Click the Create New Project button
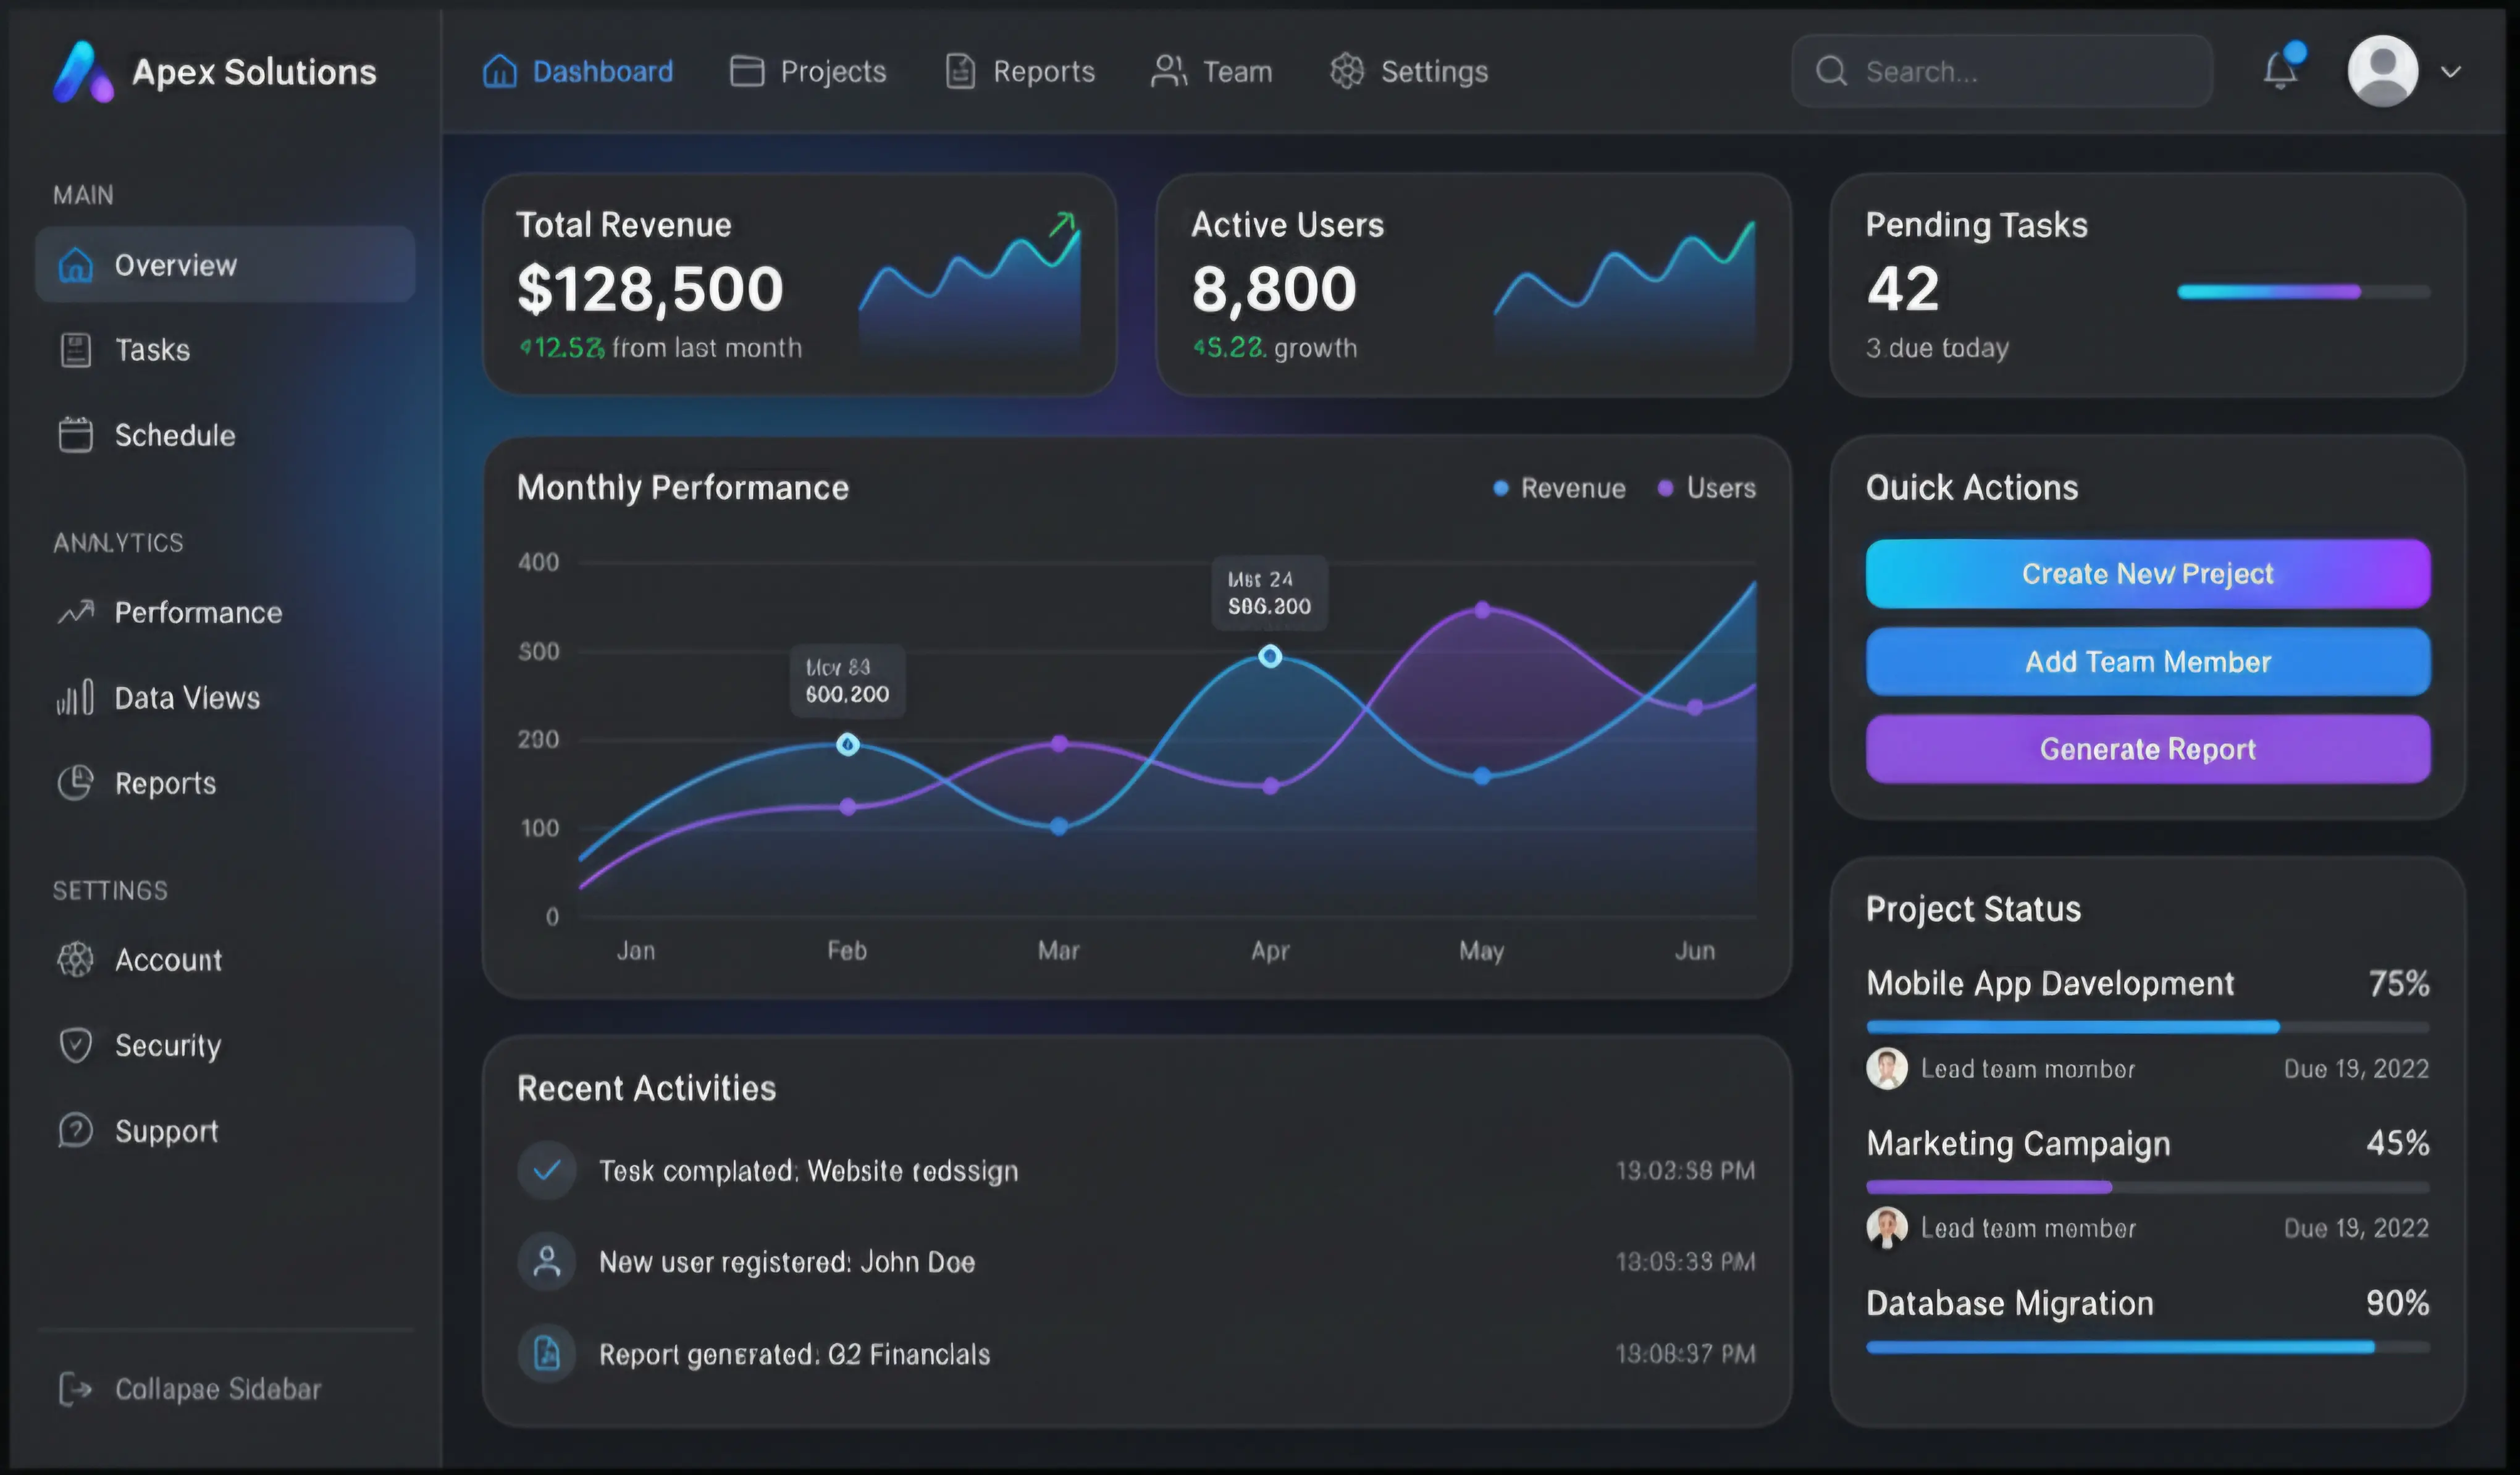Image resolution: width=2520 pixels, height=1475 pixels. (2147, 574)
